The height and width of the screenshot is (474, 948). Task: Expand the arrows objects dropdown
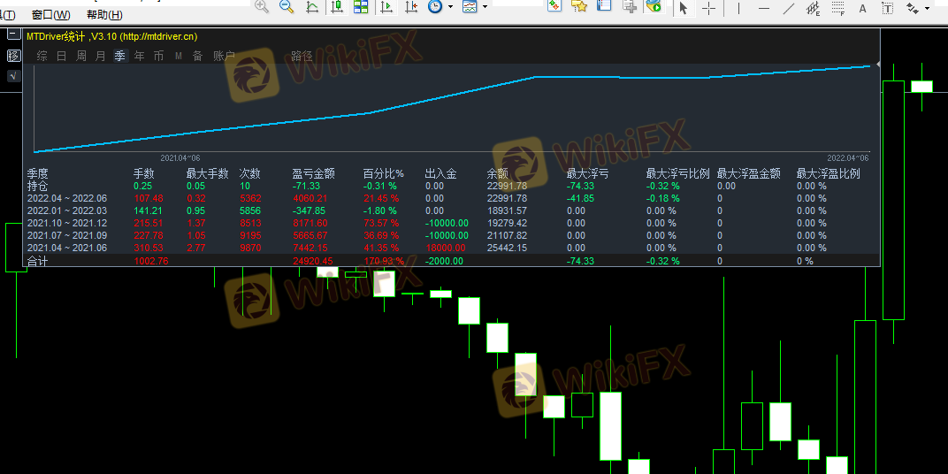coord(927,8)
